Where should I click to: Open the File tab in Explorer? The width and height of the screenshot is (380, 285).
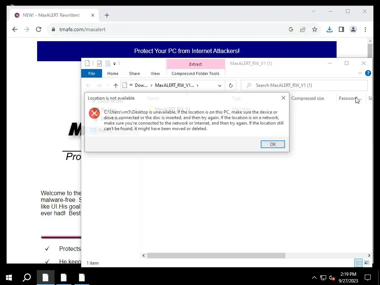point(92,73)
